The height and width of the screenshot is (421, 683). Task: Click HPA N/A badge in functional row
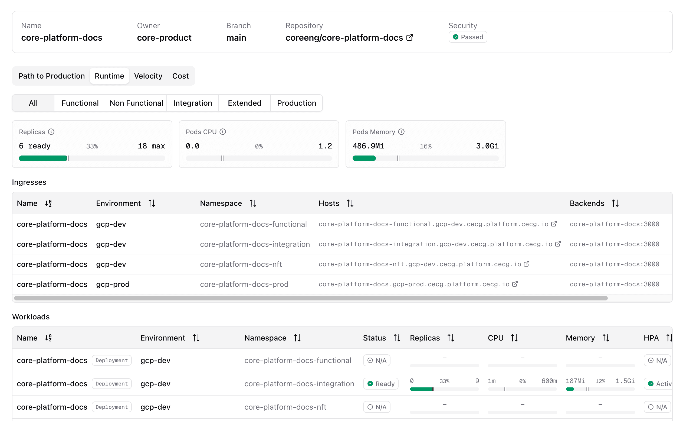657,360
